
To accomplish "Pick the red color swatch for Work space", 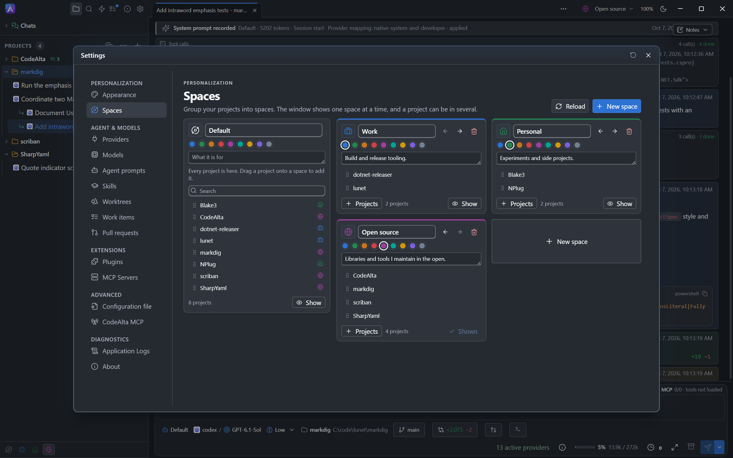I will point(374,145).
